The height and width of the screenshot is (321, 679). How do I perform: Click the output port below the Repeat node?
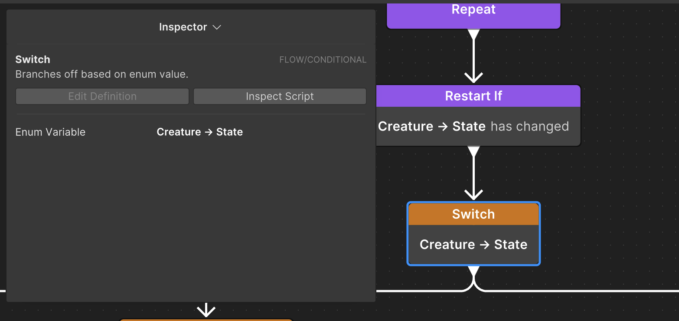point(473,34)
